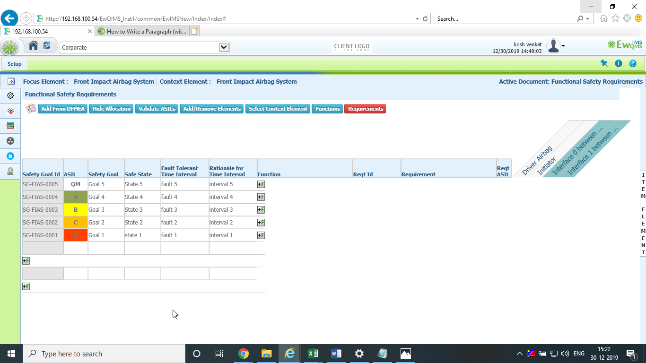The width and height of the screenshot is (646, 363).
Task: Click the volume icon in system tray
Action: (565, 354)
